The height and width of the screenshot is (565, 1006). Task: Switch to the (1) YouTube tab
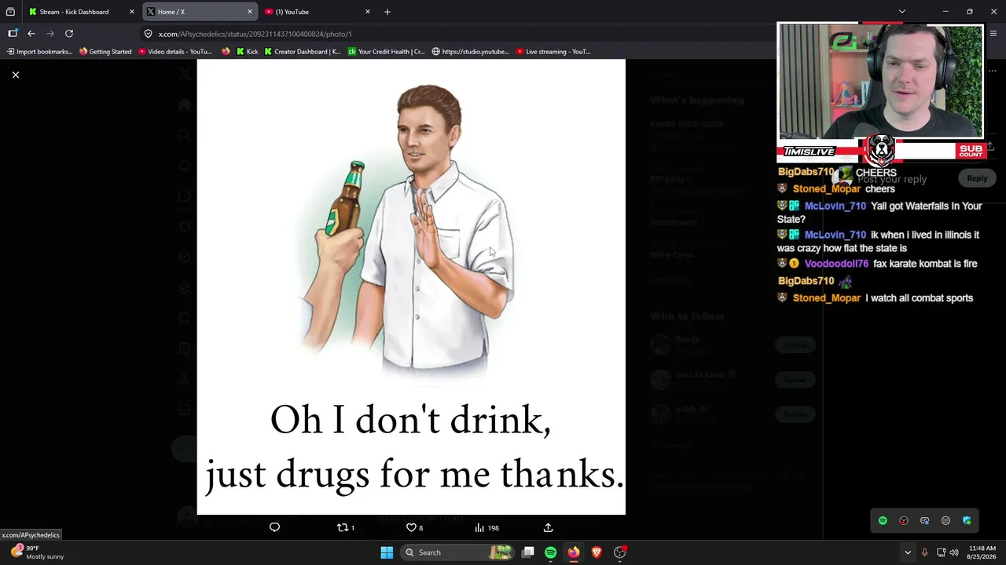click(x=318, y=12)
